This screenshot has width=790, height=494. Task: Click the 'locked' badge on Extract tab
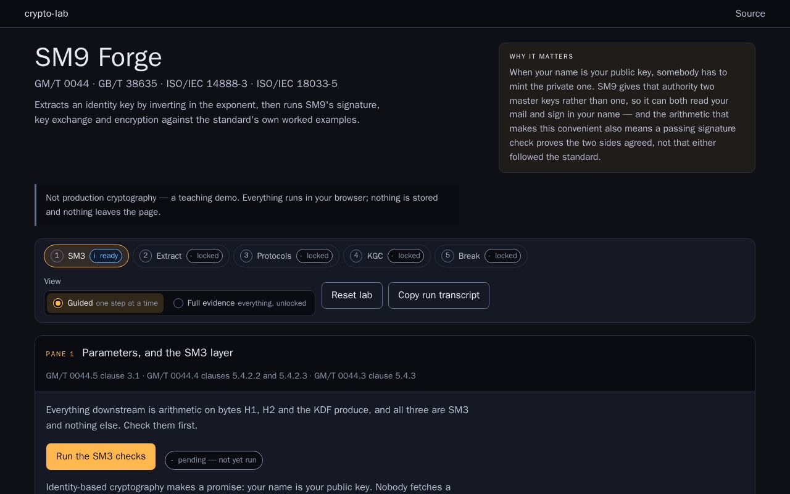pyautogui.click(x=204, y=256)
